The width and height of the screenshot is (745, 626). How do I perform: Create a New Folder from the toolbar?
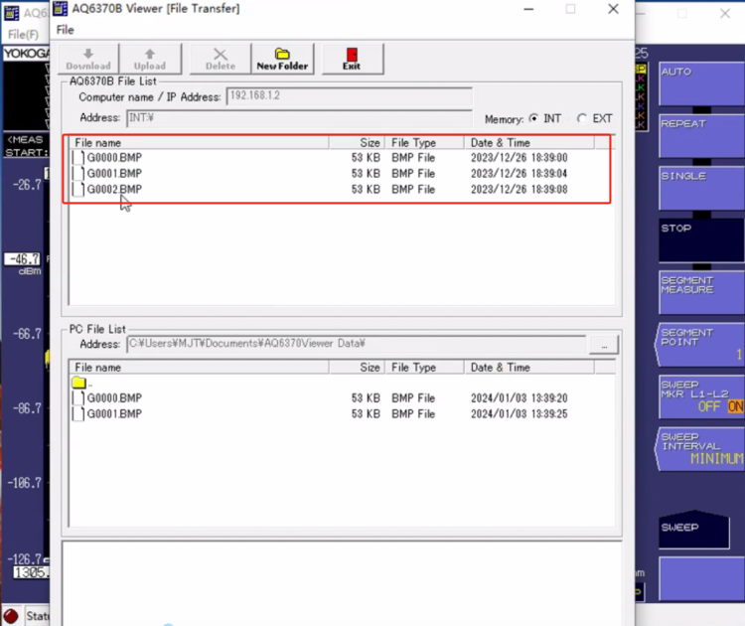pyautogui.click(x=282, y=59)
